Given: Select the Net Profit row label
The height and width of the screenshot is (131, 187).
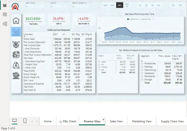Looking at the screenshot, I should pos(28,87).
